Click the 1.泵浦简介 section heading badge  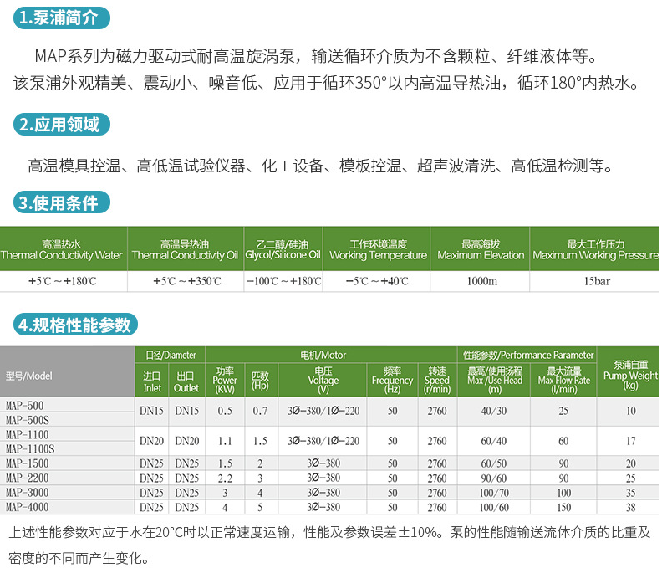coord(62,18)
